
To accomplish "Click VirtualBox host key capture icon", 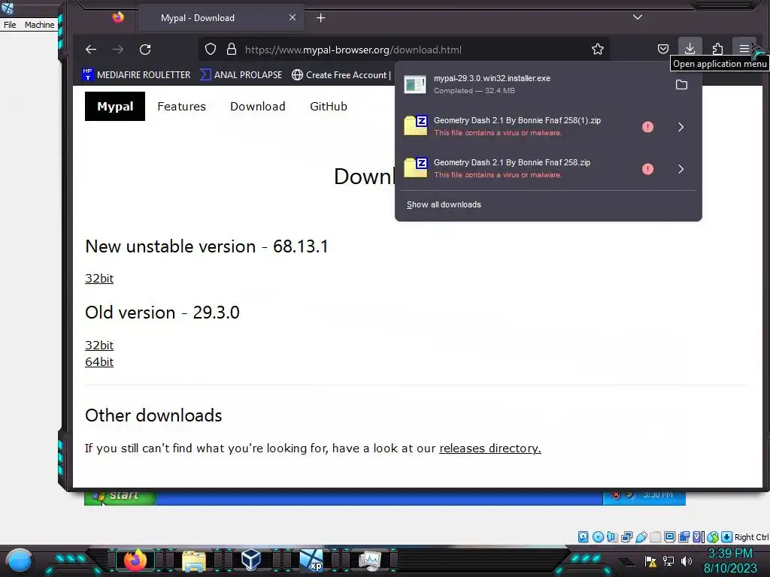I will point(727,536).
